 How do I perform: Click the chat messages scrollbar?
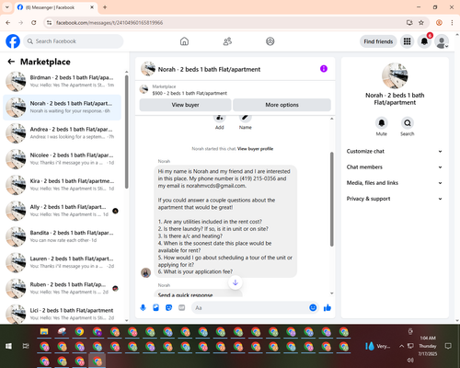(x=331, y=200)
